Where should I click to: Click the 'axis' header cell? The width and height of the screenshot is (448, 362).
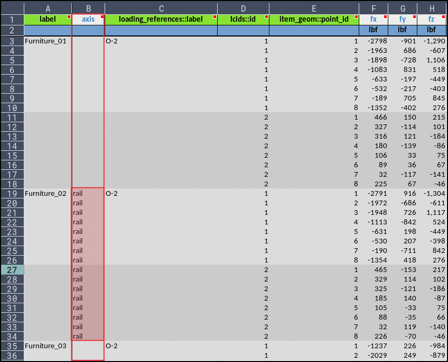pos(88,20)
